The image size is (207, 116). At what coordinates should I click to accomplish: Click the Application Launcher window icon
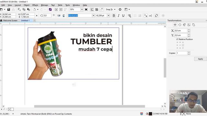coord(126,9)
